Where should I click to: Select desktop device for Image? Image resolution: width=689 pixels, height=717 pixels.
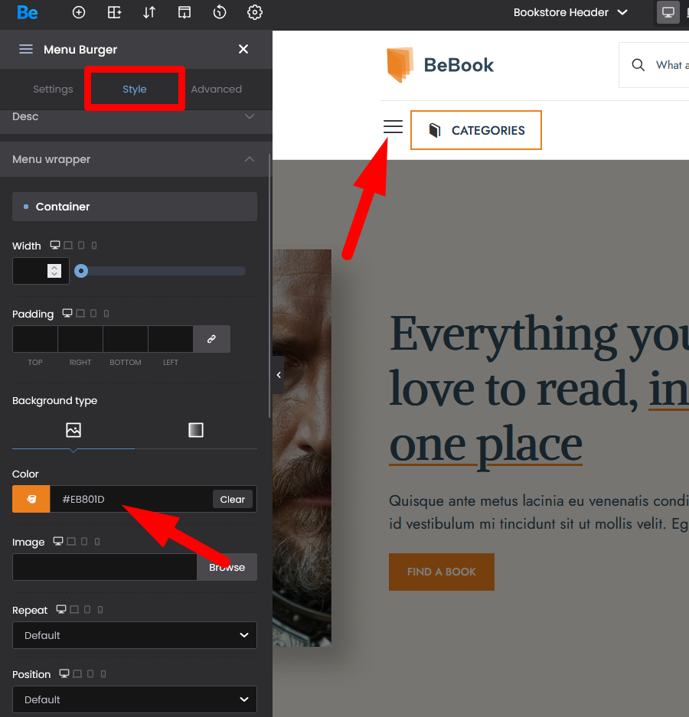(x=58, y=542)
